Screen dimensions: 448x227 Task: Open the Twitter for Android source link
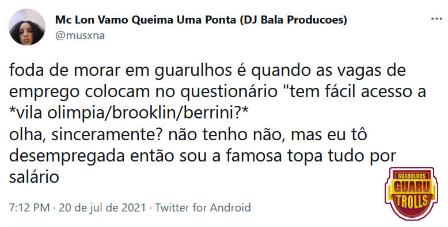(203, 207)
